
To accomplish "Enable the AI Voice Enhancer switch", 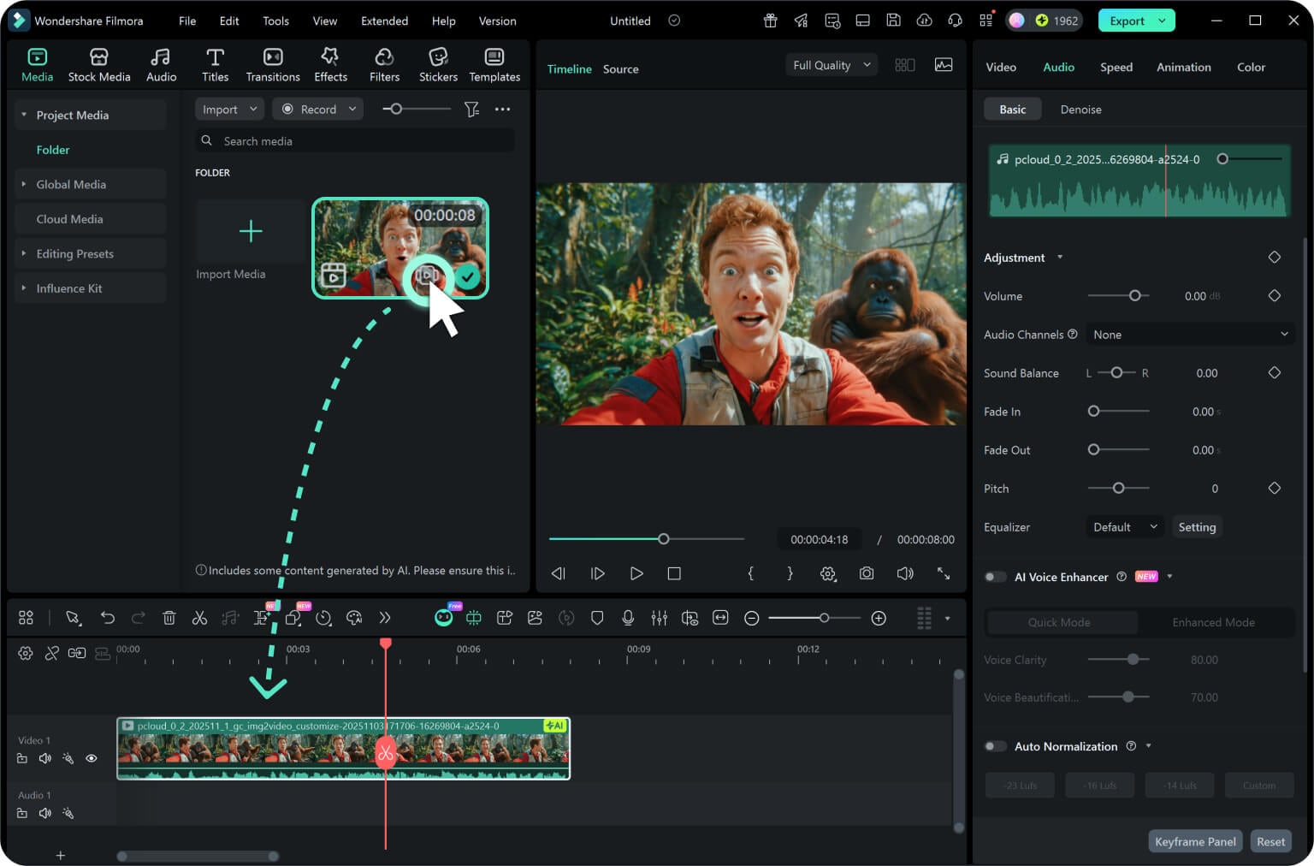I will pos(995,577).
